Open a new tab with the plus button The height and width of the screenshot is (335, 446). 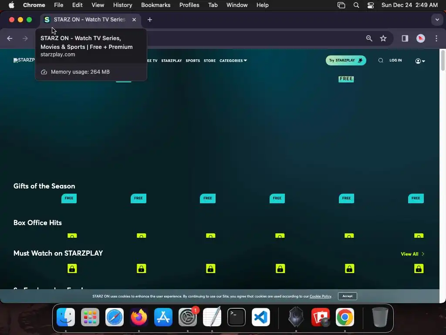click(x=150, y=20)
